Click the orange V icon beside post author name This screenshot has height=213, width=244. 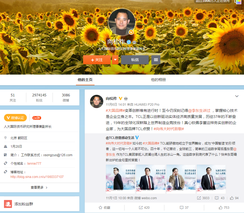pyautogui.click(x=121, y=99)
